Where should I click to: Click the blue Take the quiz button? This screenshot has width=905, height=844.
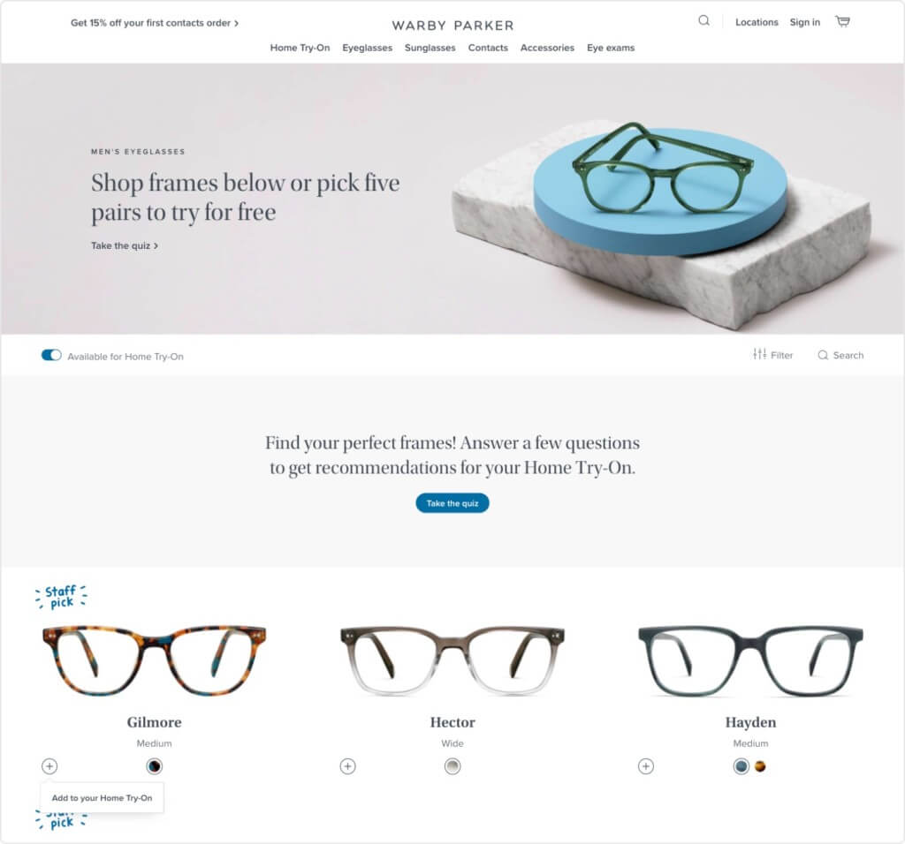pyautogui.click(x=452, y=503)
